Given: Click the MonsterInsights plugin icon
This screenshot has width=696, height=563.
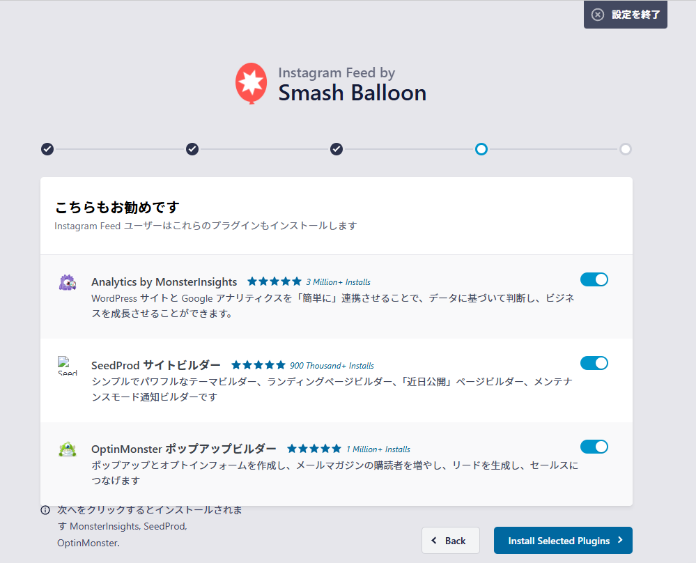Looking at the screenshot, I should coord(68,282).
